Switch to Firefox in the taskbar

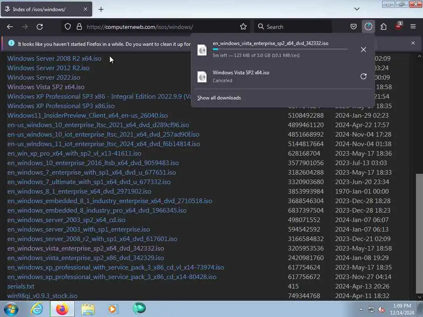click(x=62, y=309)
